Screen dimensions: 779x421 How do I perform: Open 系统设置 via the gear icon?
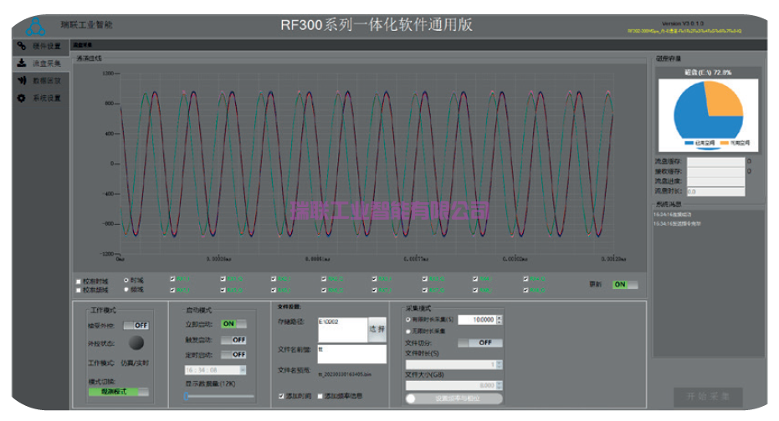click(x=22, y=98)
